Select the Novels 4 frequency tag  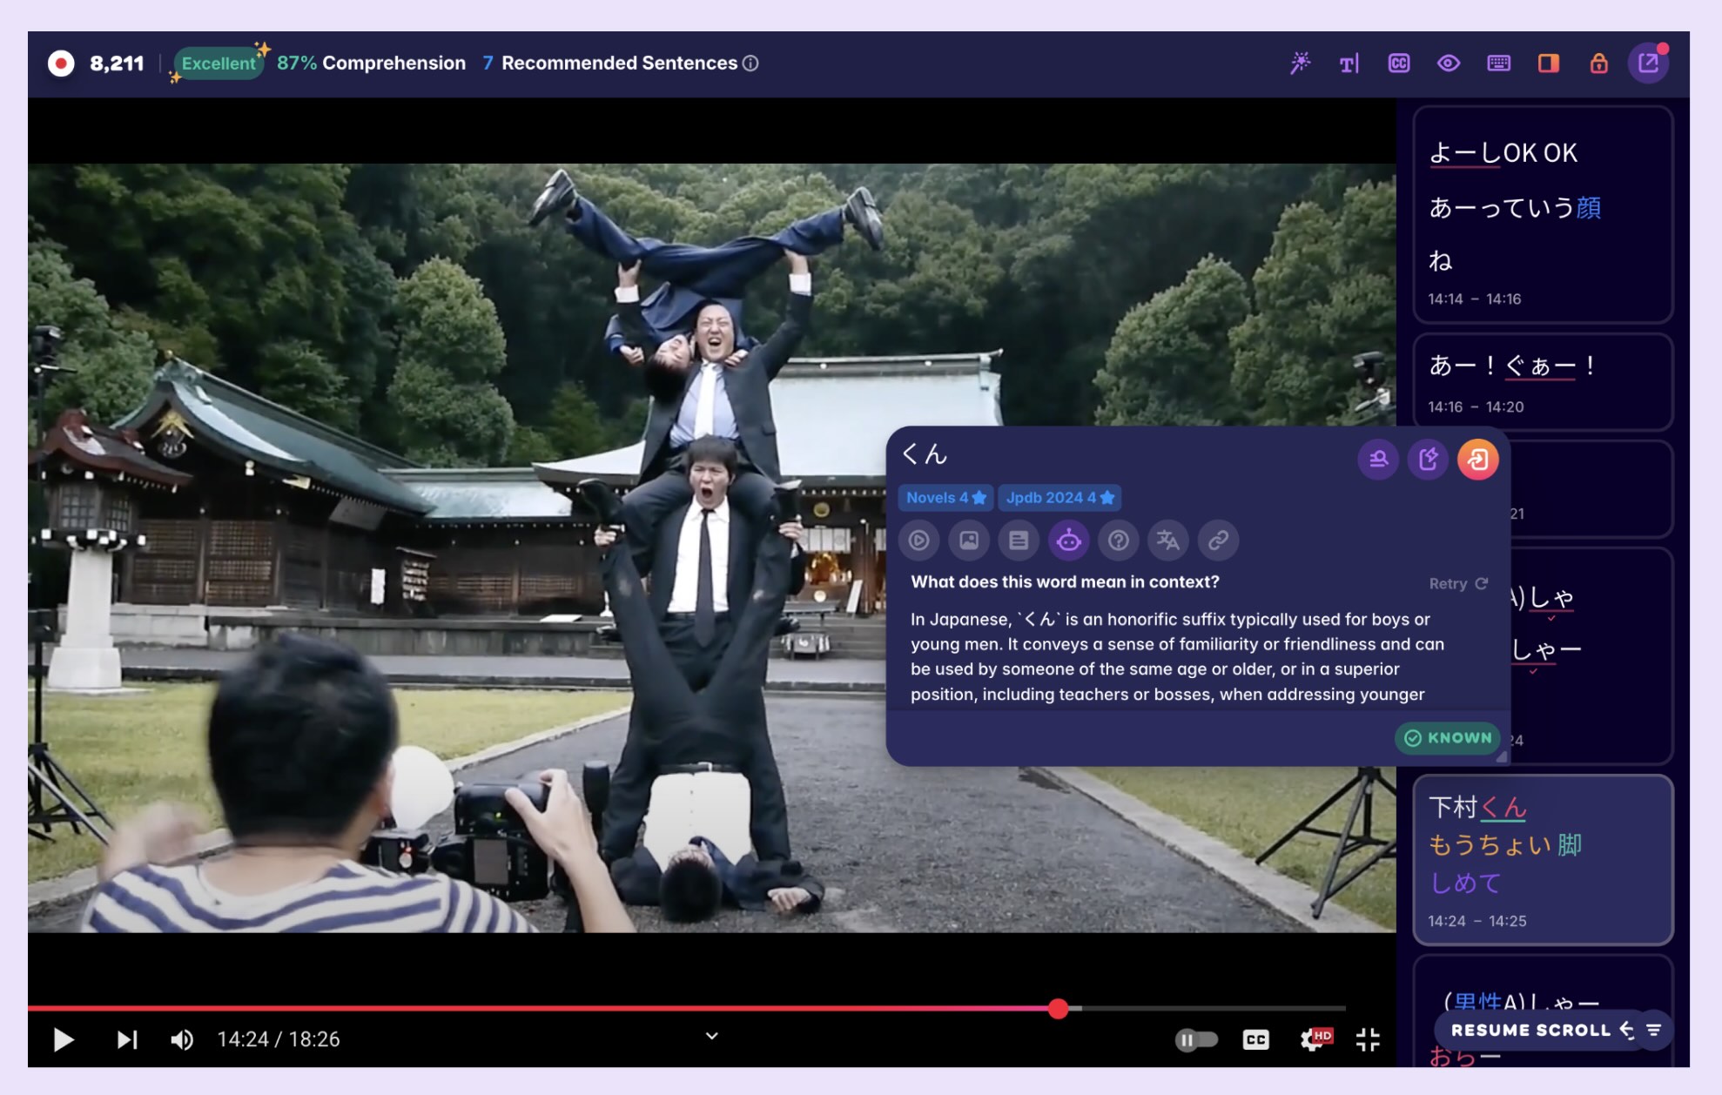[945, 498]
